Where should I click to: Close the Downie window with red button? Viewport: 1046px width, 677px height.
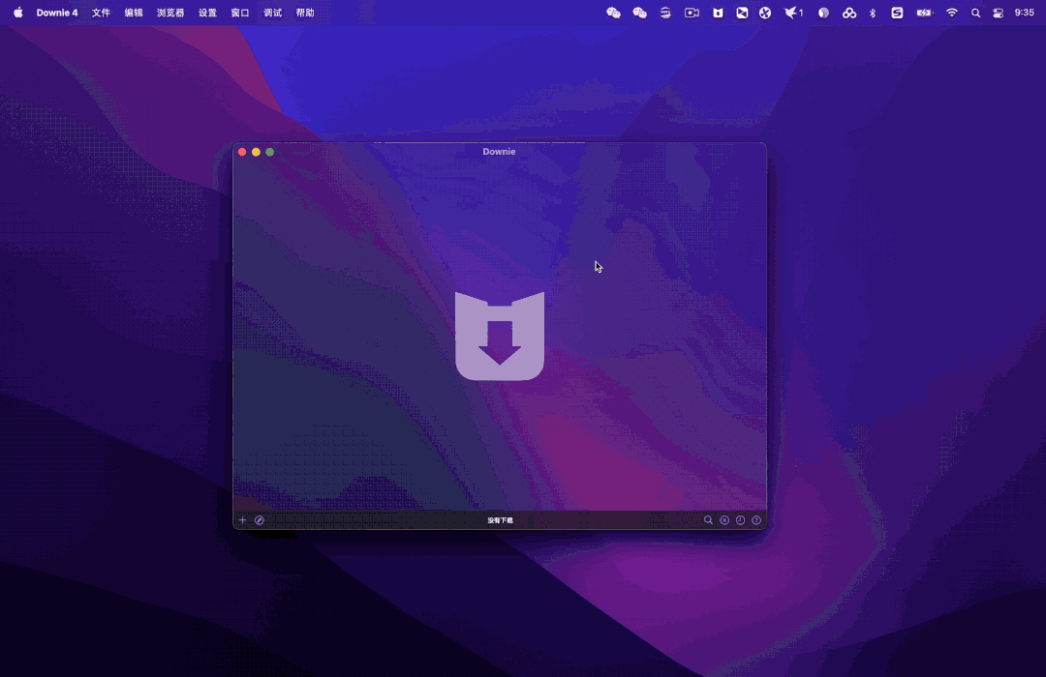point(242,152)
